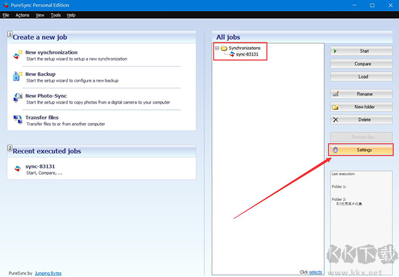Open the New Backup wizard link
The height and width of the screenshot is (277, 399).
click(x=40, y=74)
